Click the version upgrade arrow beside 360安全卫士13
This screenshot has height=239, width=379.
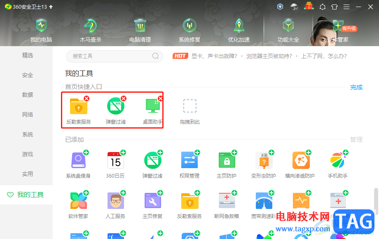click(x=51, y=7)
